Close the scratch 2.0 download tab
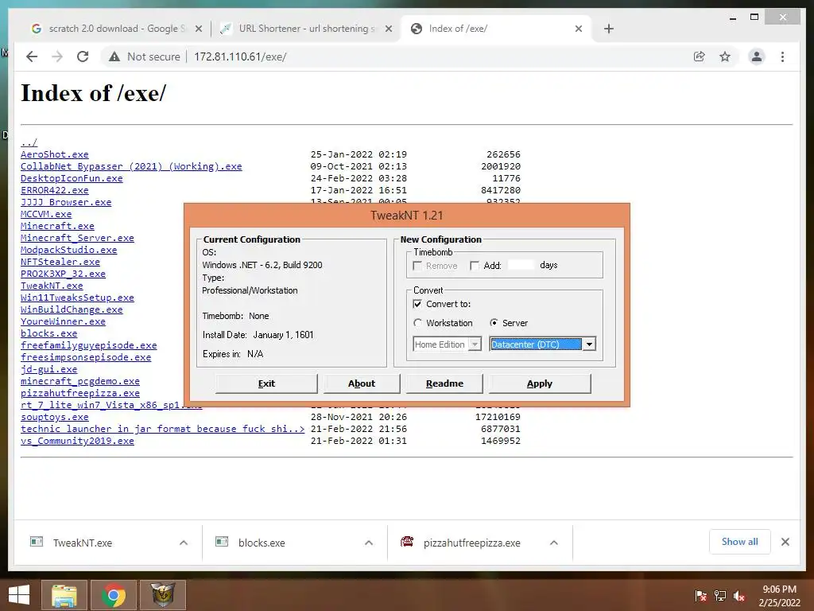The image size is (814, 611). pyautogui.click(x=198, y=29)
